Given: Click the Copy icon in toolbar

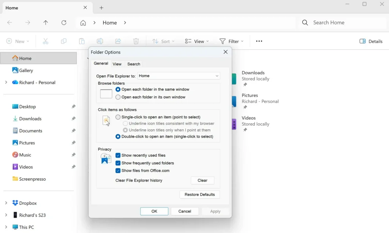Looking at the screenshot, I should (64, 41).
